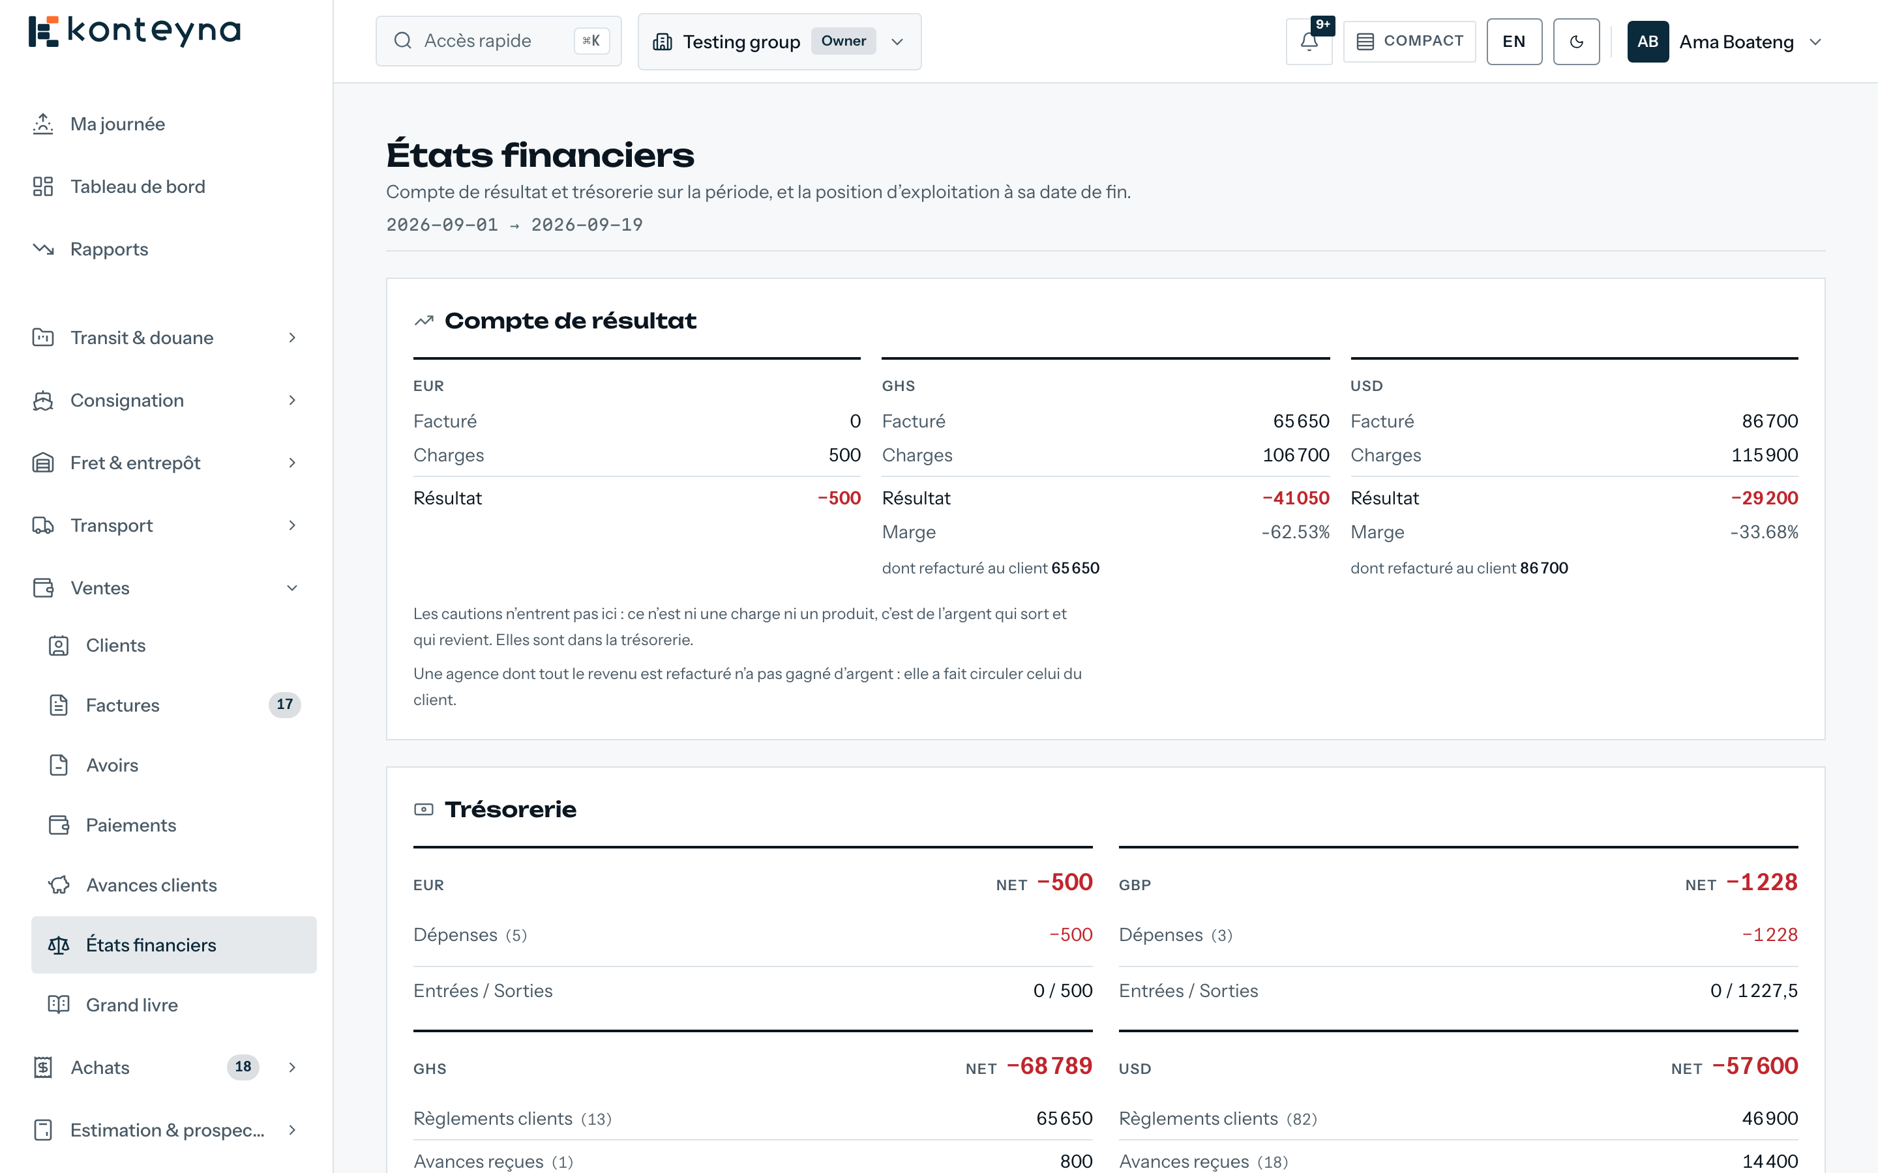Click the Trésorerie banknote icon
This screenshot has width=1878, height=1173.
point(424,810)
